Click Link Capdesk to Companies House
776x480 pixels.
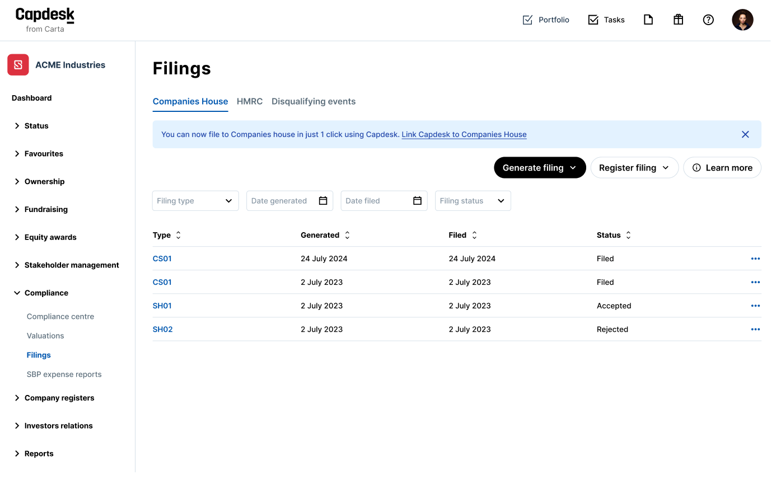(464, 134)
